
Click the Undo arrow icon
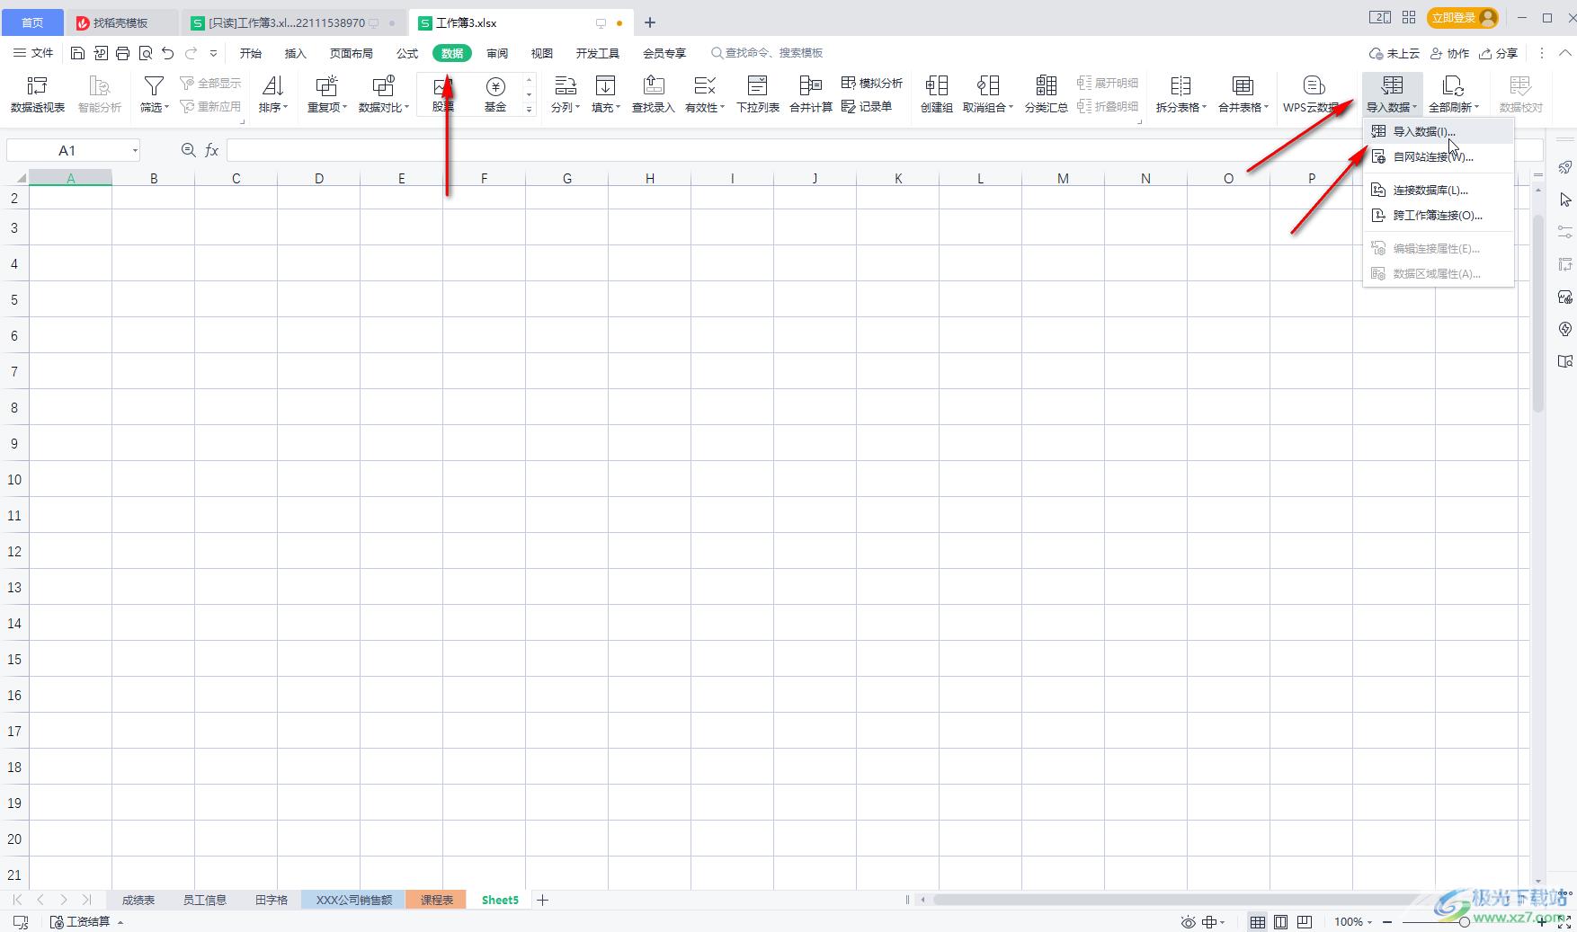[168, 53]
